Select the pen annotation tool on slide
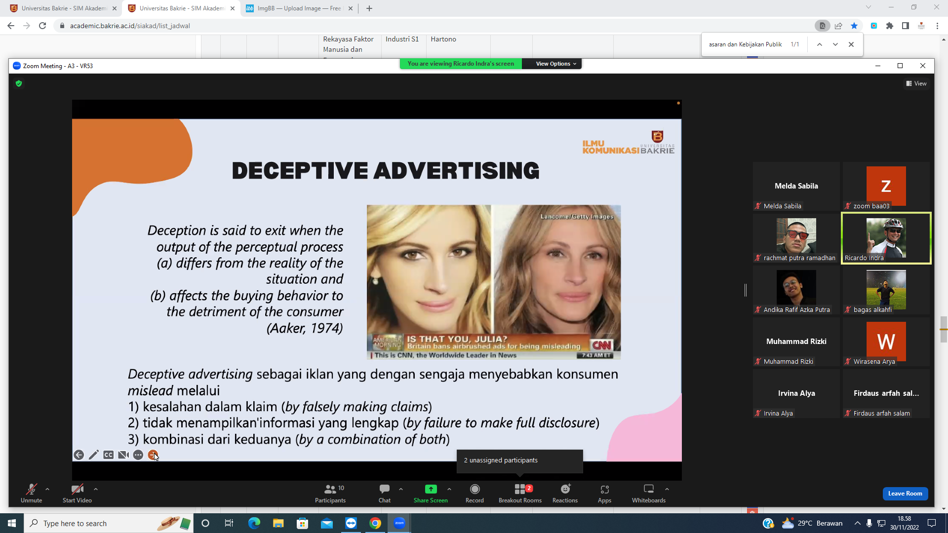Screen dimensions: 948x533 pyautogui.click(x=93, y=455)
